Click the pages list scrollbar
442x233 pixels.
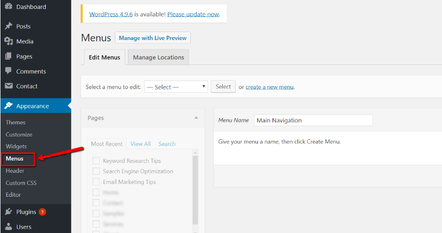tap(195, 190)
